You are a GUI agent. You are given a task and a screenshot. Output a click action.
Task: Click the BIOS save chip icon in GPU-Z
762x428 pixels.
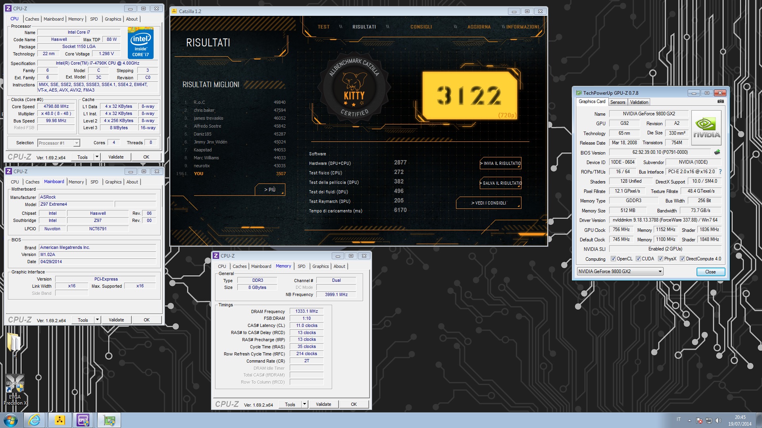pos(717,152)
